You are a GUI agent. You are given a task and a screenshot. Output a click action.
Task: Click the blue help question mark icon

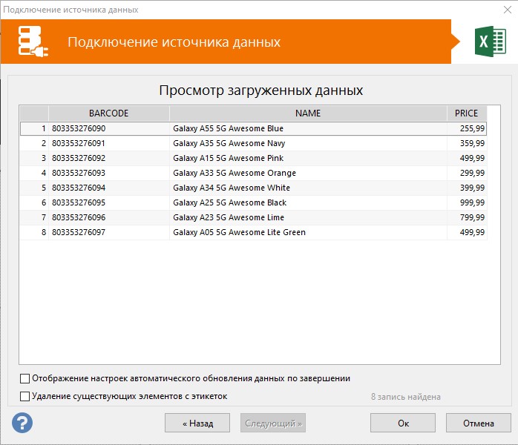(x=22, y=423)
